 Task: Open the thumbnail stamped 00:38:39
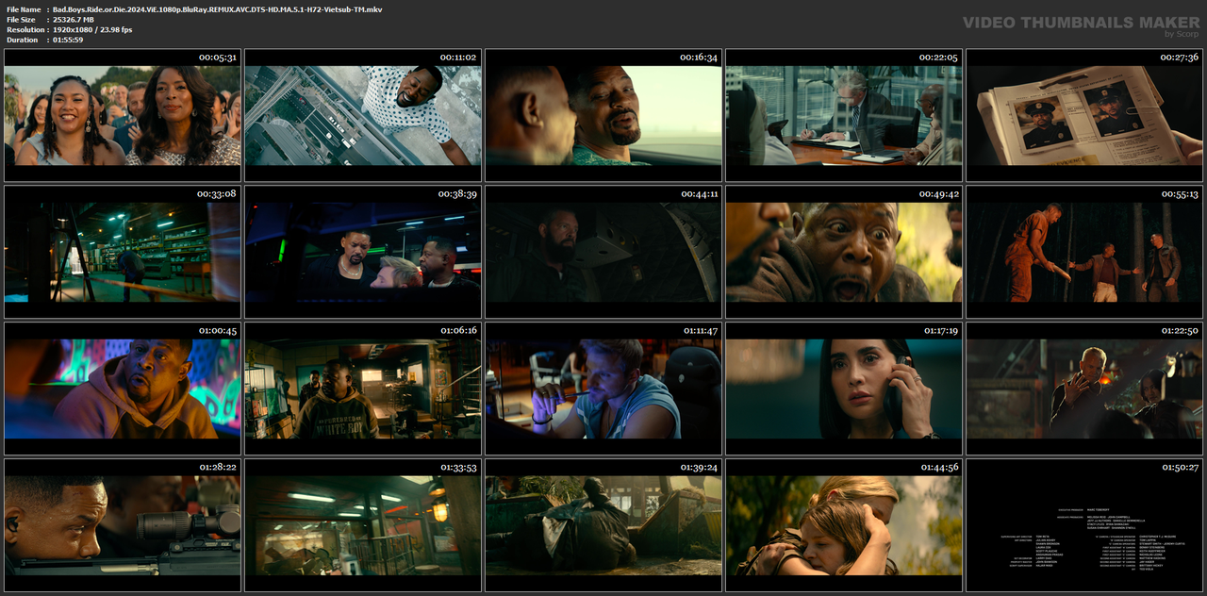pyautogui.click(x=363, y=252)
